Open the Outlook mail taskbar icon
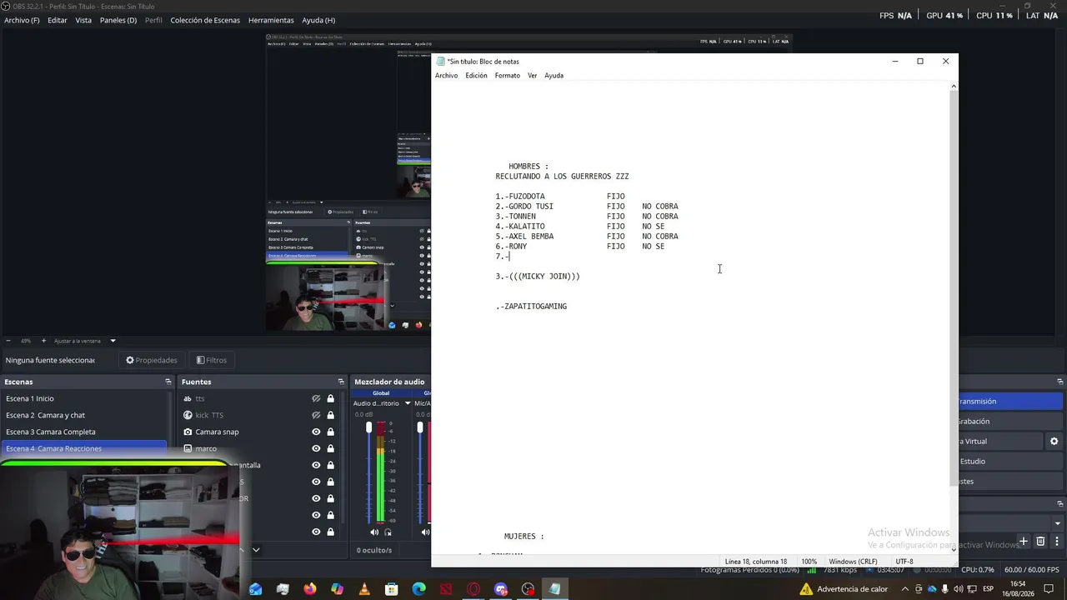1067x600 pixels. click(255, 589)
